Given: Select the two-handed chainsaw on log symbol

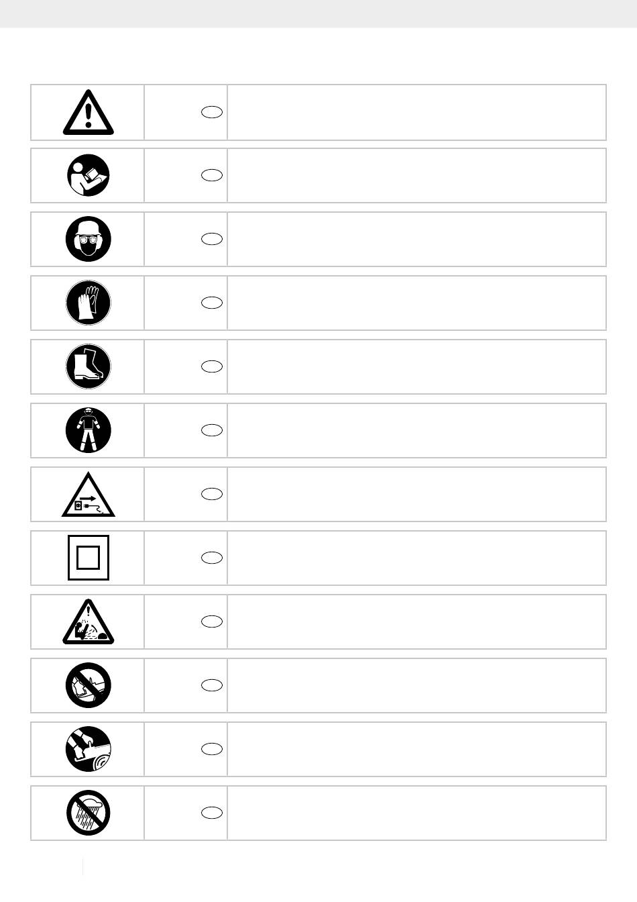Looking at the screenshot, I should coord(89,749).
